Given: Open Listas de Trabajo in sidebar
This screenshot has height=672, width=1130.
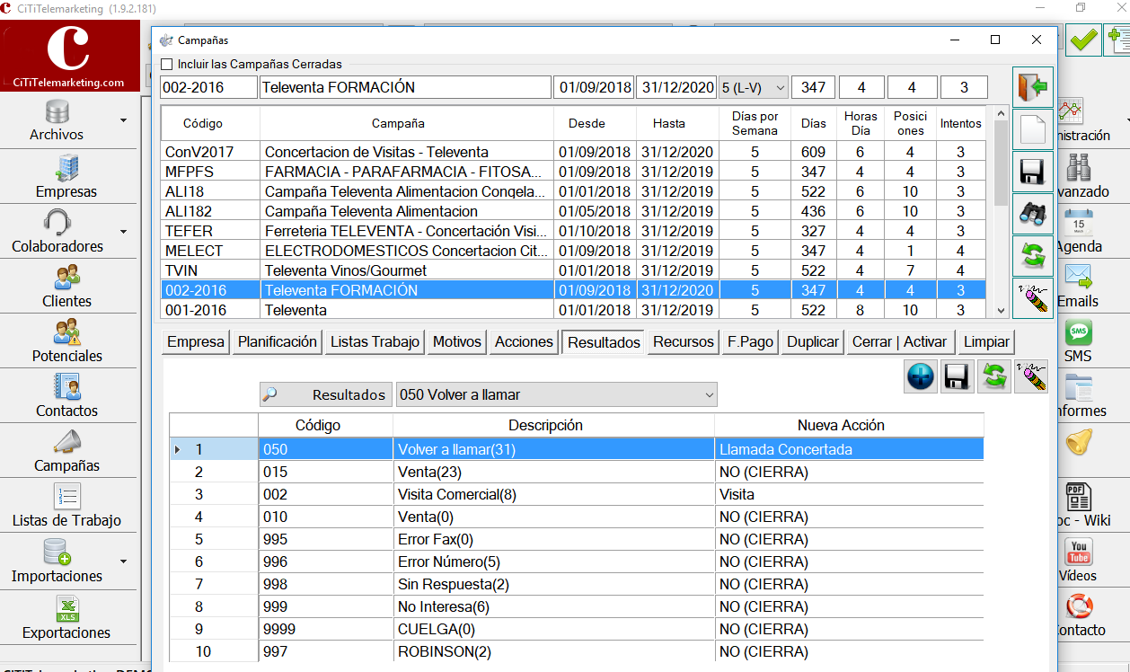Looking at the screenshot, I should pyautogui.click(x=67, y=505).
